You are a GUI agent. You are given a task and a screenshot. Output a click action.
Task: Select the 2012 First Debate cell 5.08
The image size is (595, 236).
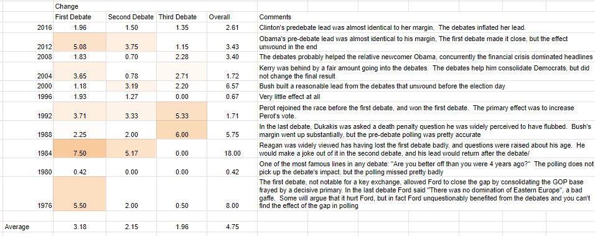[79, 42]
